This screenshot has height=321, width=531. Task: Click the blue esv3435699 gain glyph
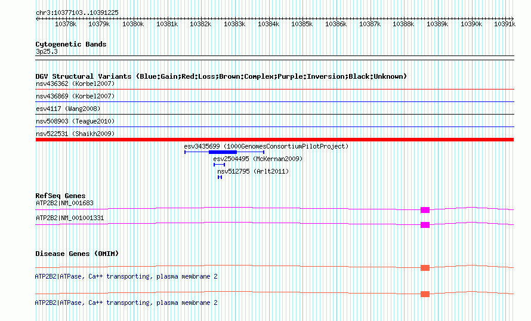pyautogui.click(x=224, y=152)
